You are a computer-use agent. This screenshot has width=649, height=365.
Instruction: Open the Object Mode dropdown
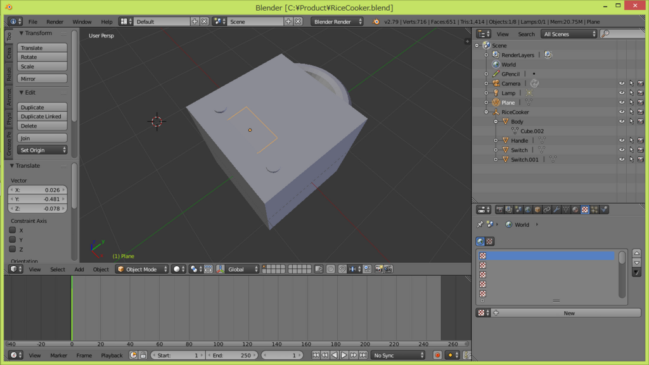(x=142, y=269)
